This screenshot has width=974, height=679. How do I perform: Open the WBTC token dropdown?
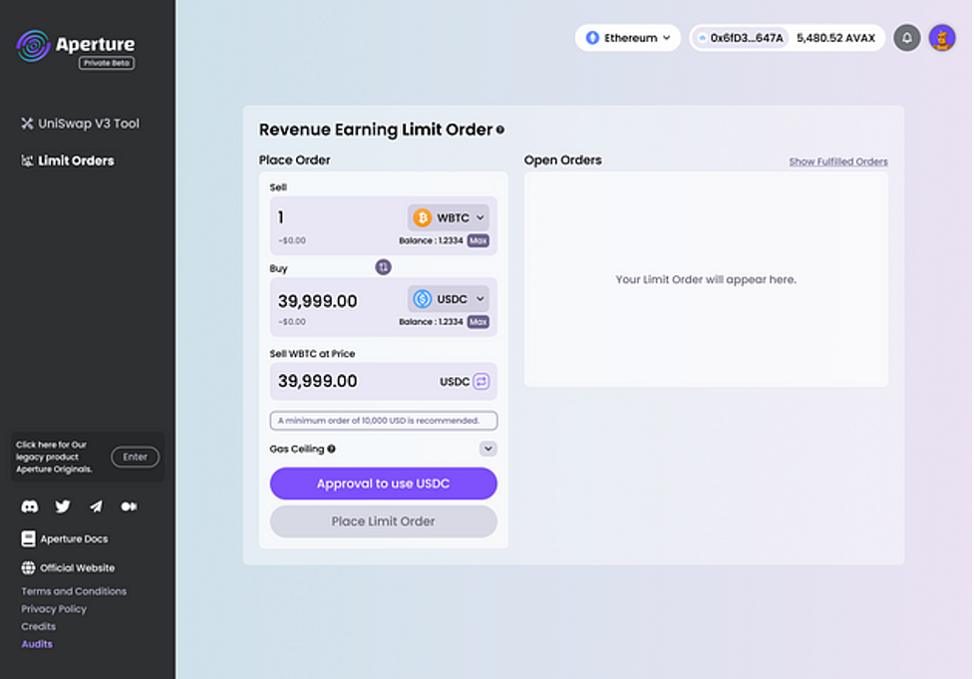pos(448,218)
